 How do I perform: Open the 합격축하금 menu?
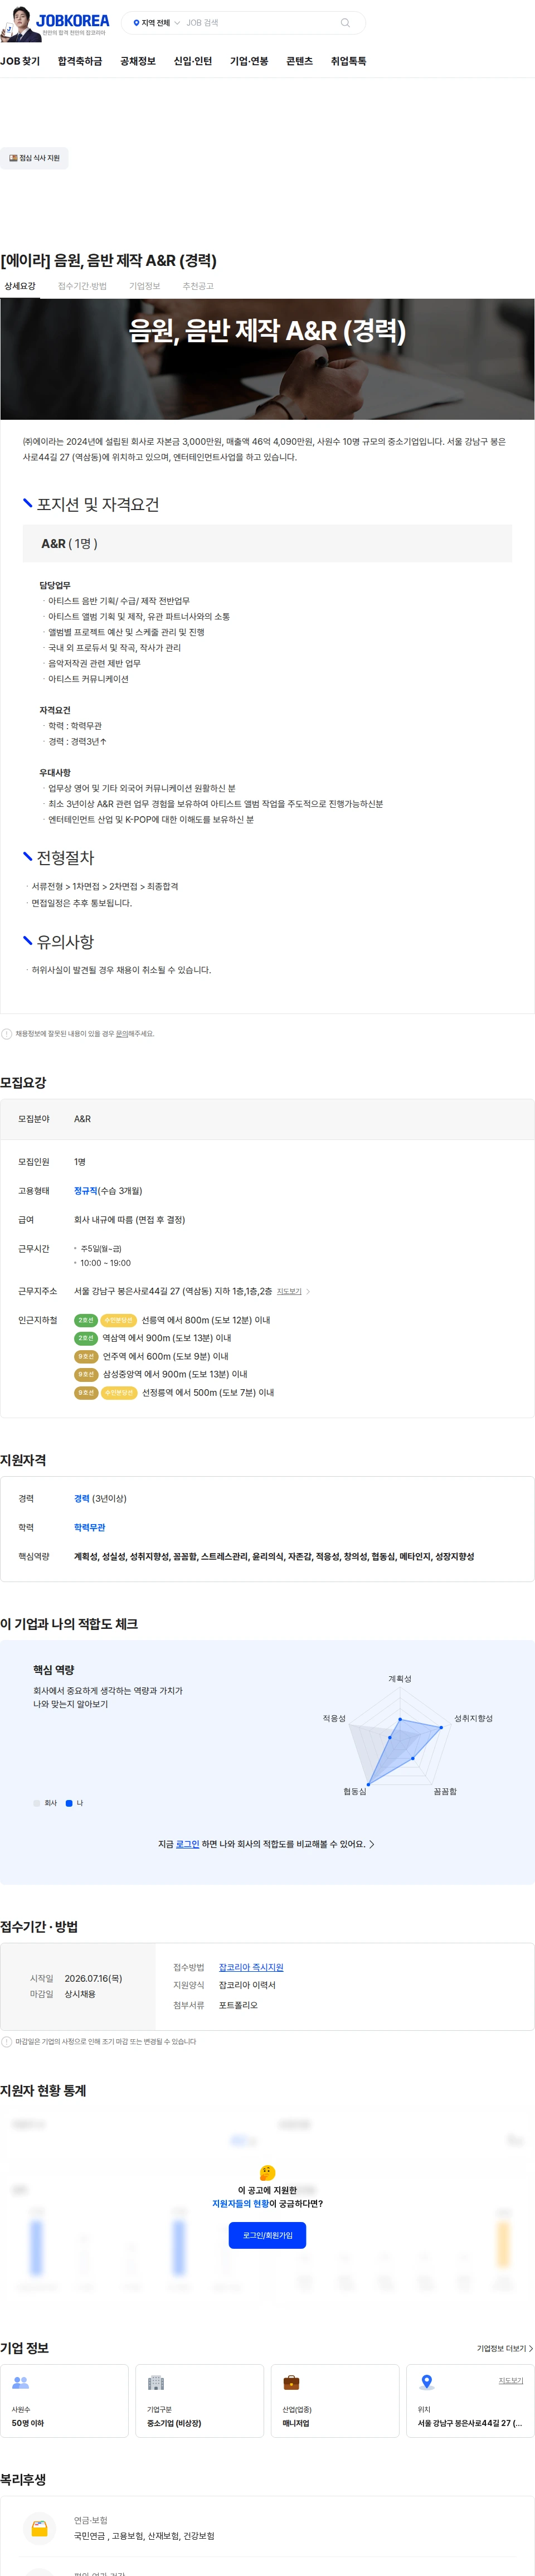[x=80, y=61]
